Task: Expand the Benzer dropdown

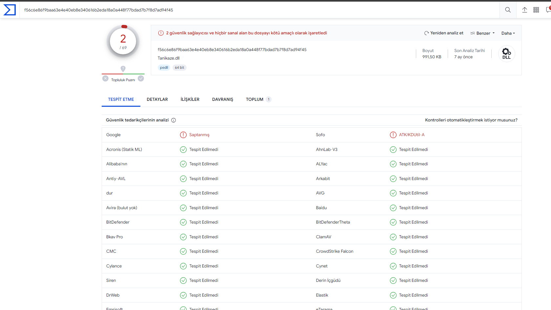Action: [x=482, y=33]
